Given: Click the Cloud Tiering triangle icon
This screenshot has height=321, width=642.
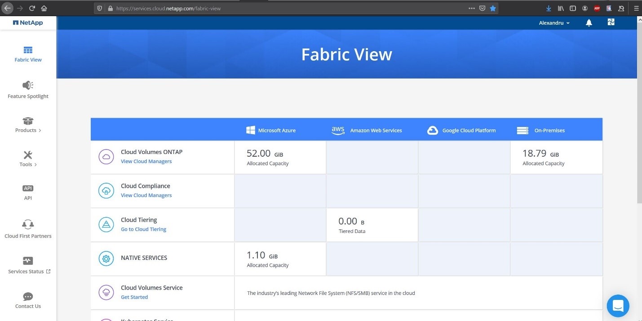Looking at the screenshot, I should click(x=106, y=224).
